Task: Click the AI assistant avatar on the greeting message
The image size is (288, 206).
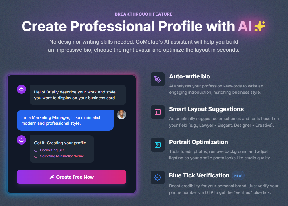Action: pyautogui.click(x=21, y=89)
